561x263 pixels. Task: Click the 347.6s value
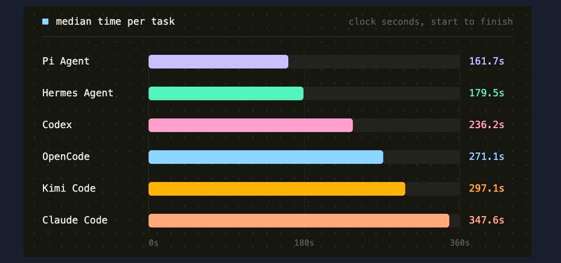coord(486,220)
